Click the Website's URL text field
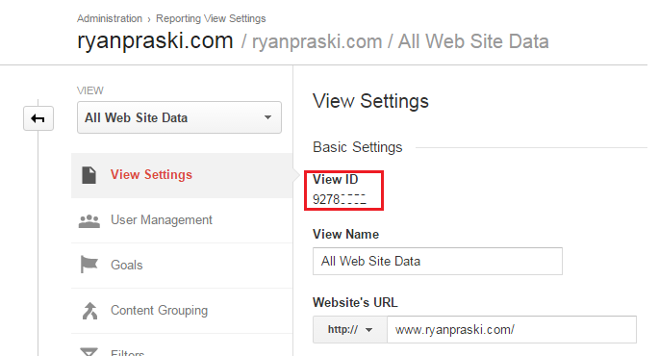Viewport: 659px width, 356px height. tap(512, 329)
